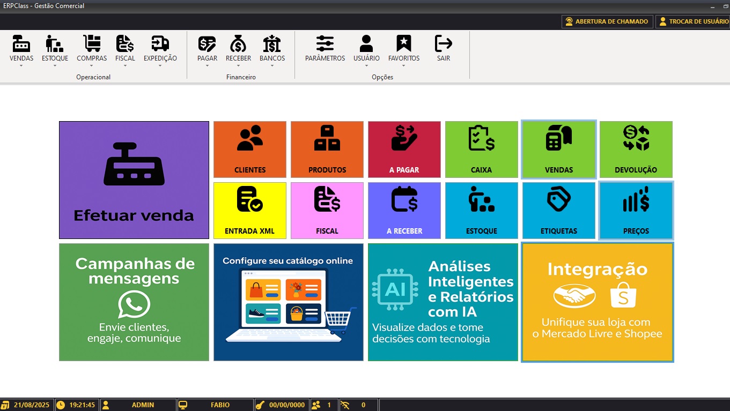This screenshot has height=411, width=730.
Task: Open the Vendas toolbar icon
Action: coord(21,43)
